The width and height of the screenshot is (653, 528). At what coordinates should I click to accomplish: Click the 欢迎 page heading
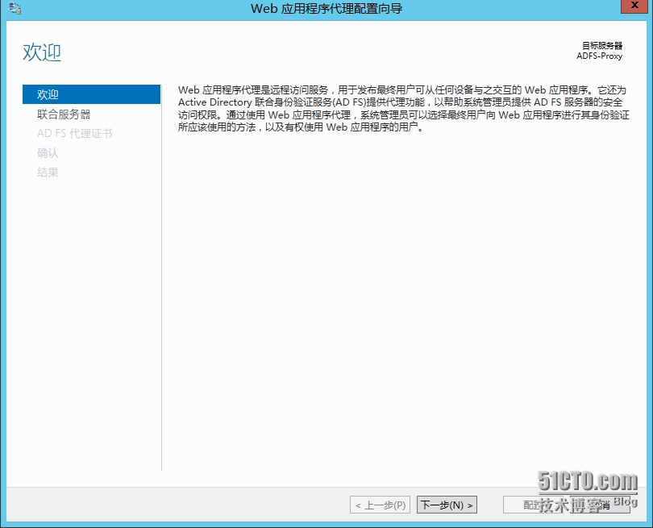40,51
